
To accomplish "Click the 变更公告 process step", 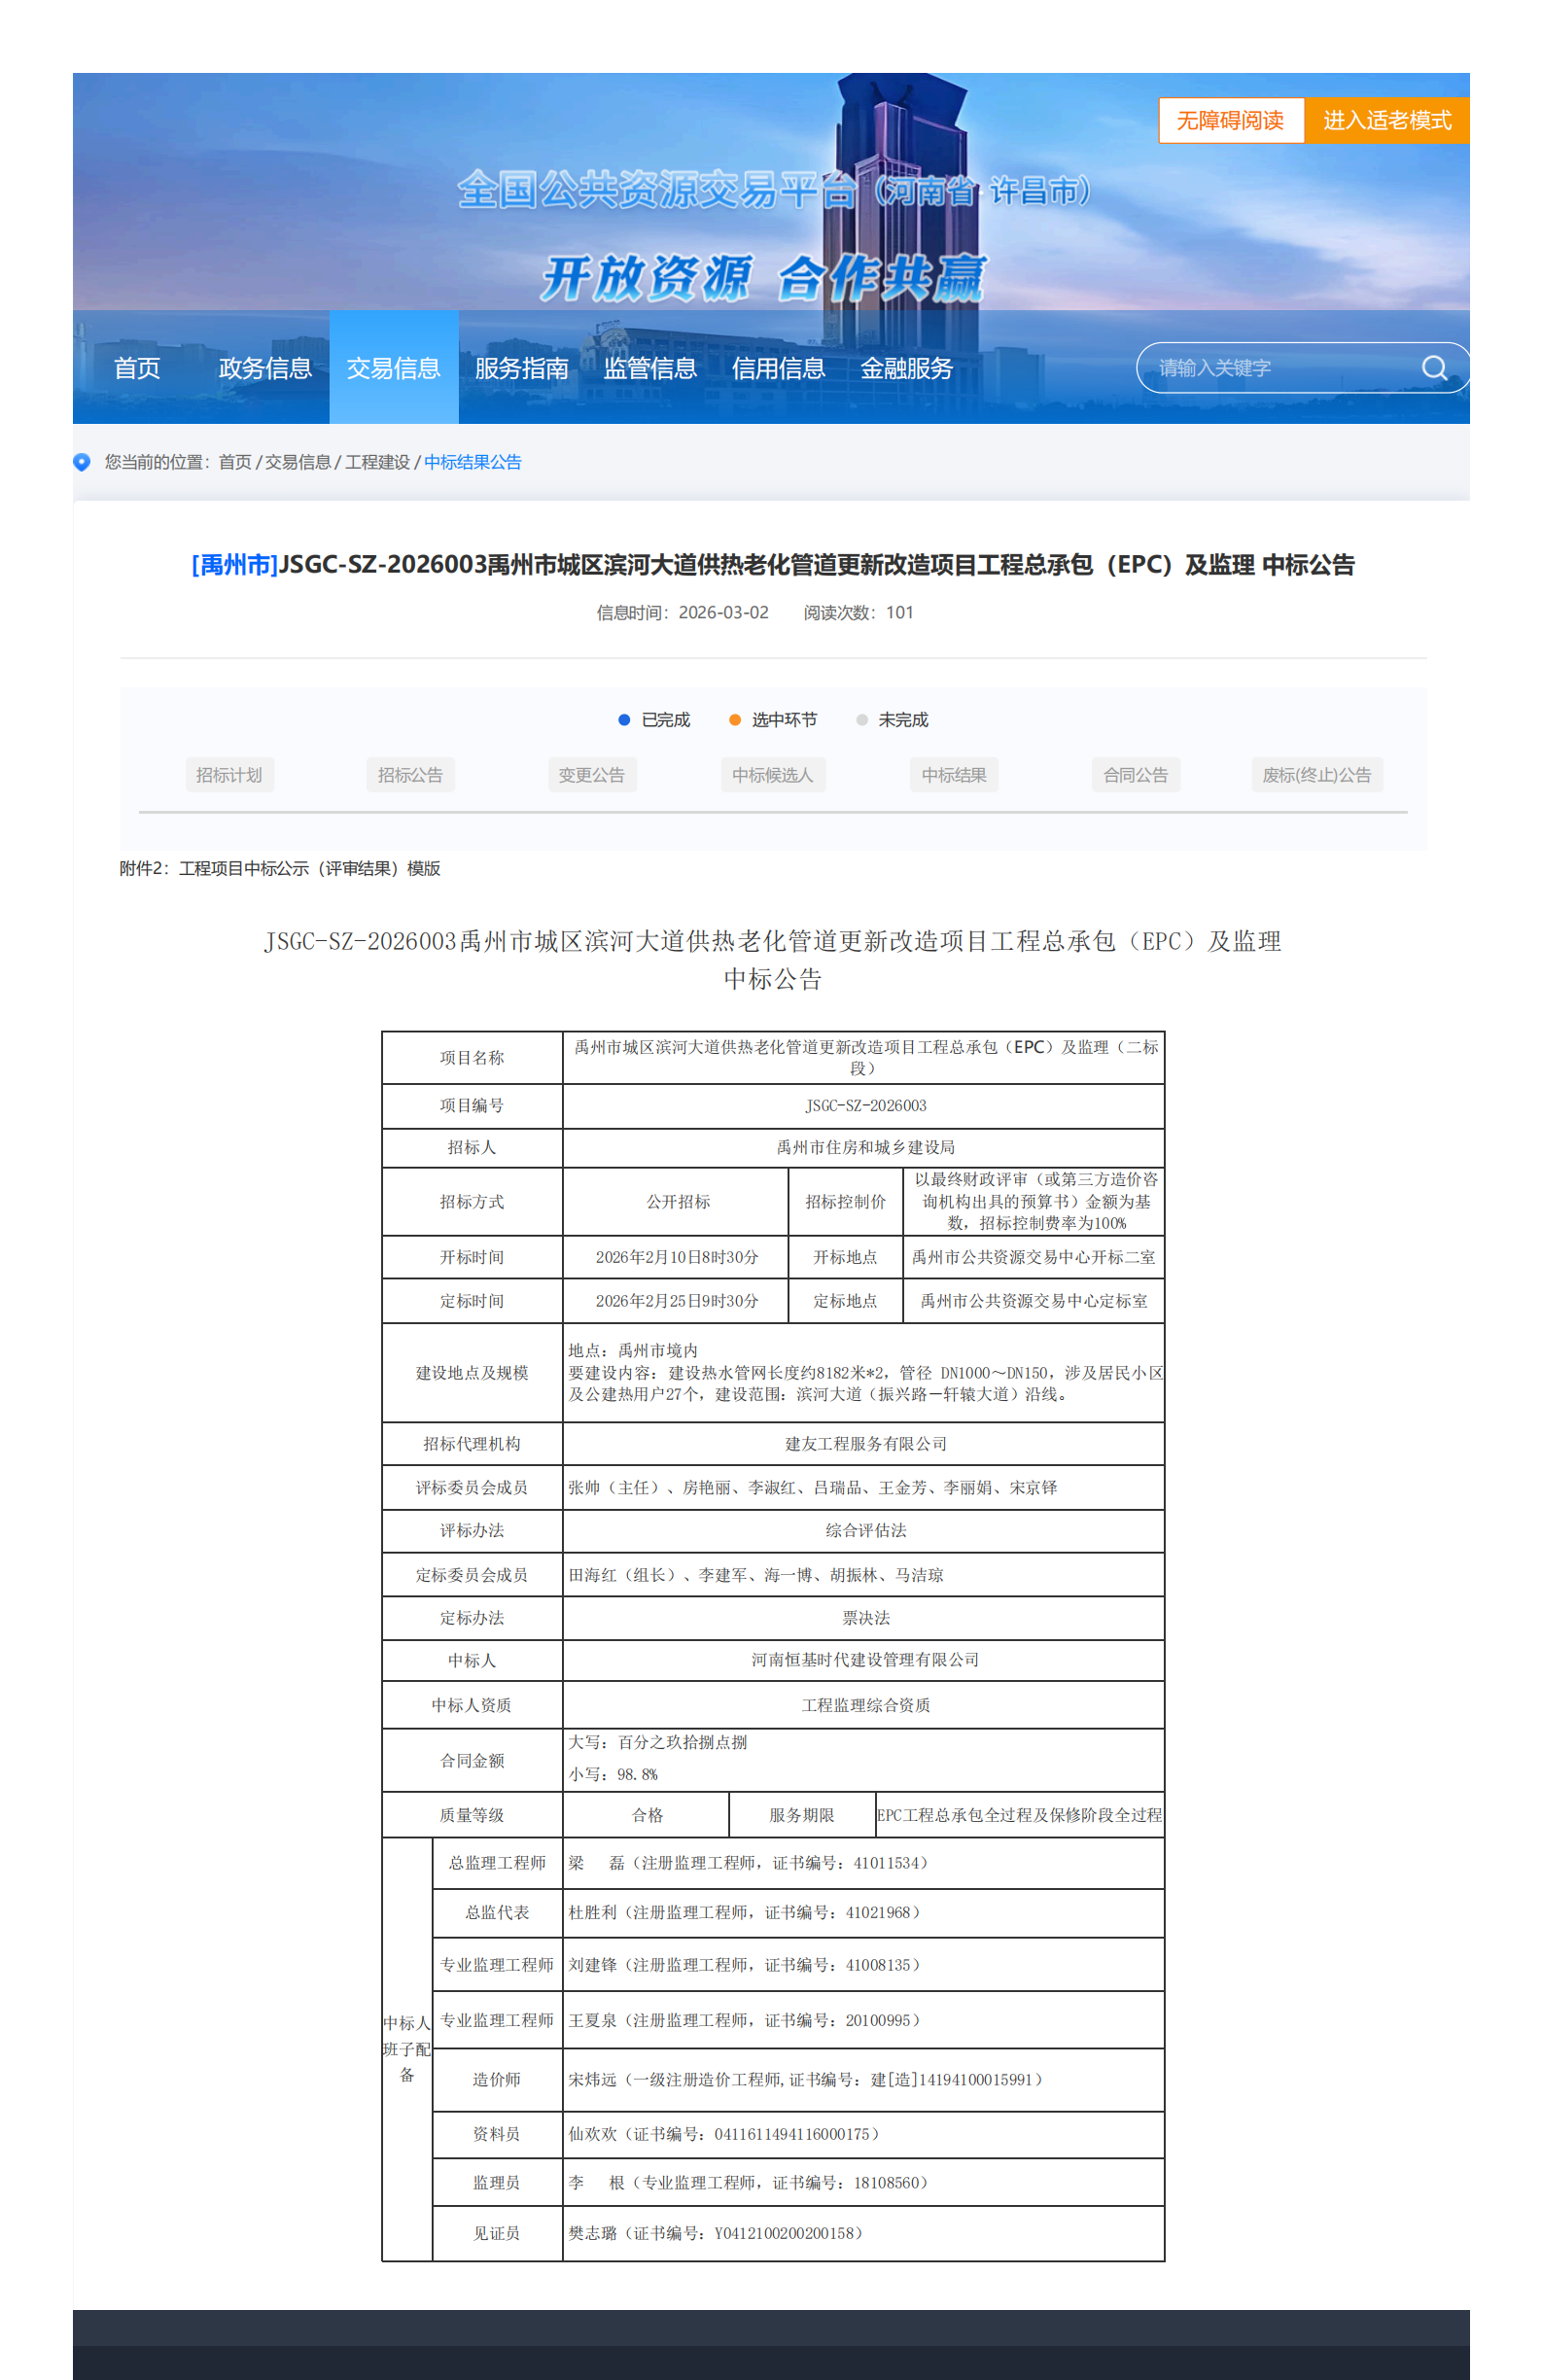I will point(591,775).
